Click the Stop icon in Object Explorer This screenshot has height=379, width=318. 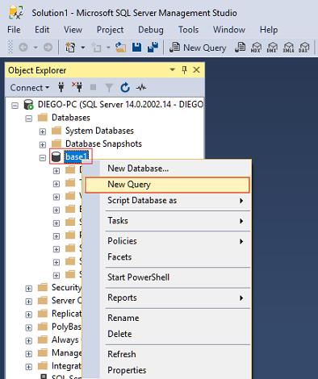pyautogui.click(x=93, y=87)
